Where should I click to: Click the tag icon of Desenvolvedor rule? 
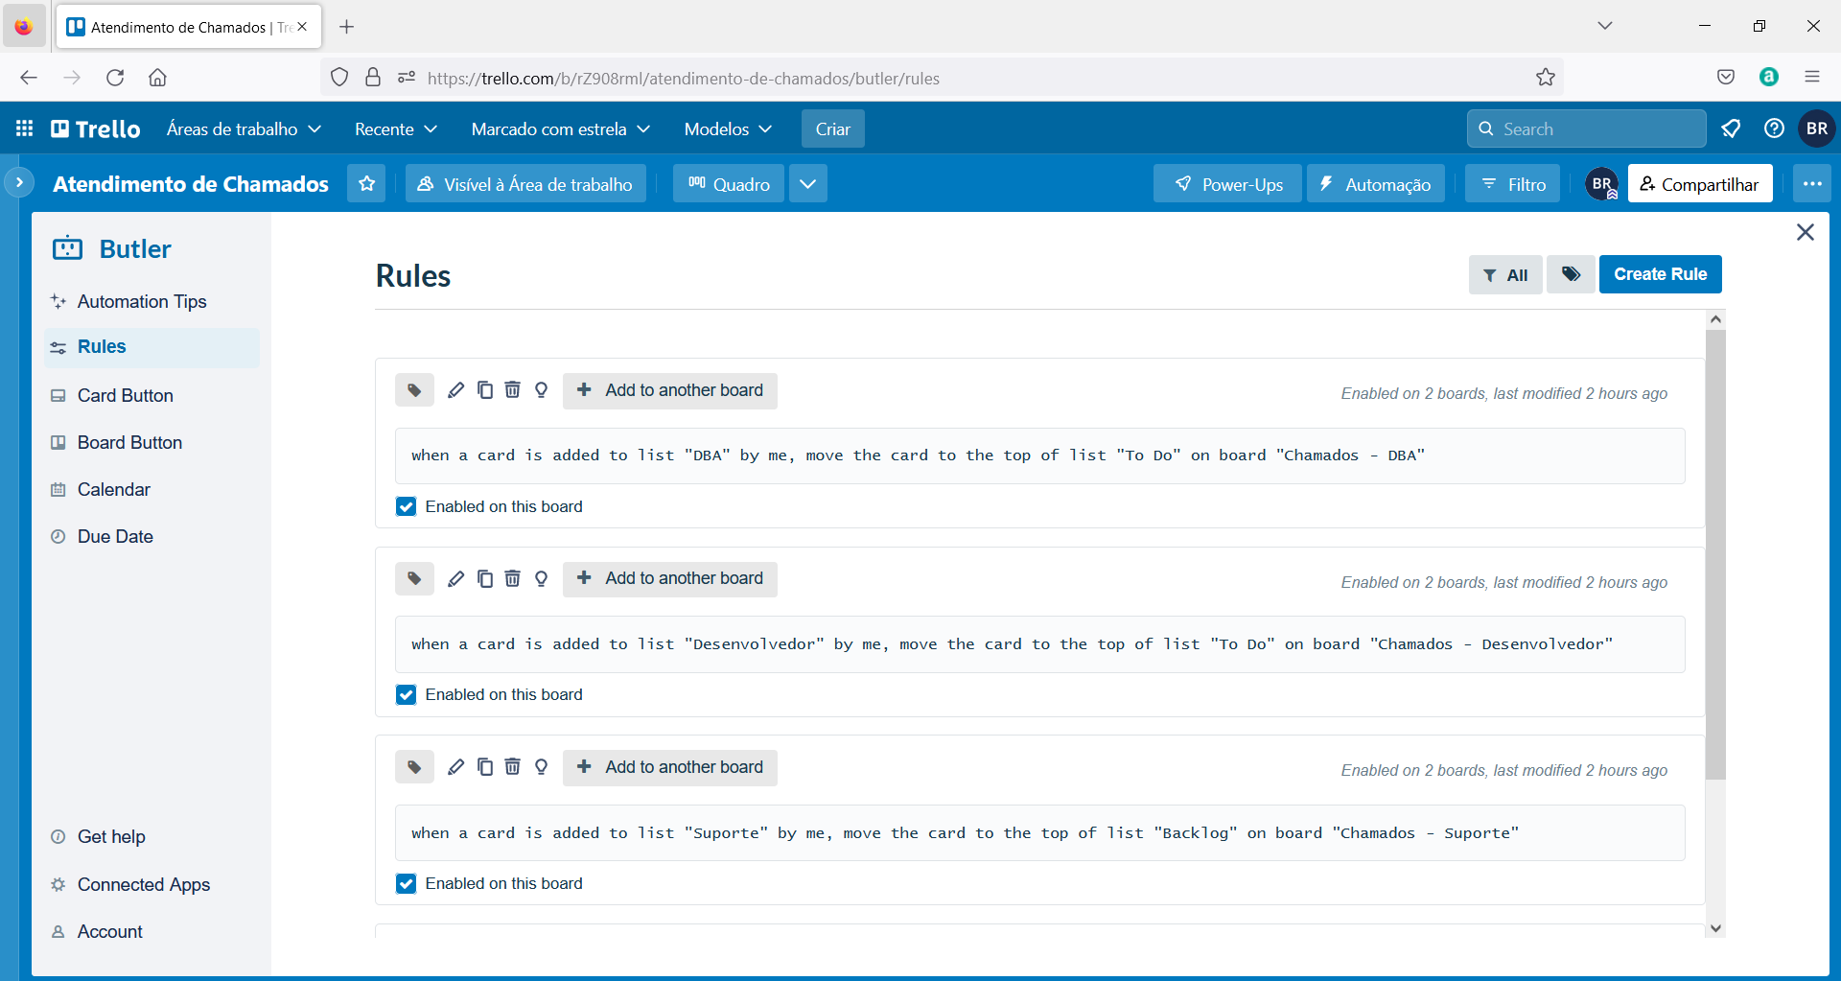tap(414, 578)
